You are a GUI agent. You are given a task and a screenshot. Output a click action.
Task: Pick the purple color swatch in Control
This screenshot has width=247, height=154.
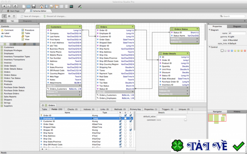[x=229, y=51]
